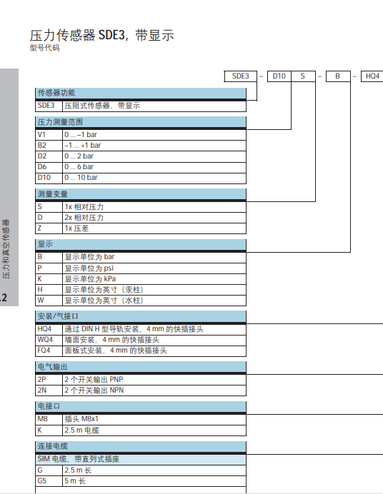Select the D6 row code cell
Screen dimensions: 383x494
click(x=49, y=167)
